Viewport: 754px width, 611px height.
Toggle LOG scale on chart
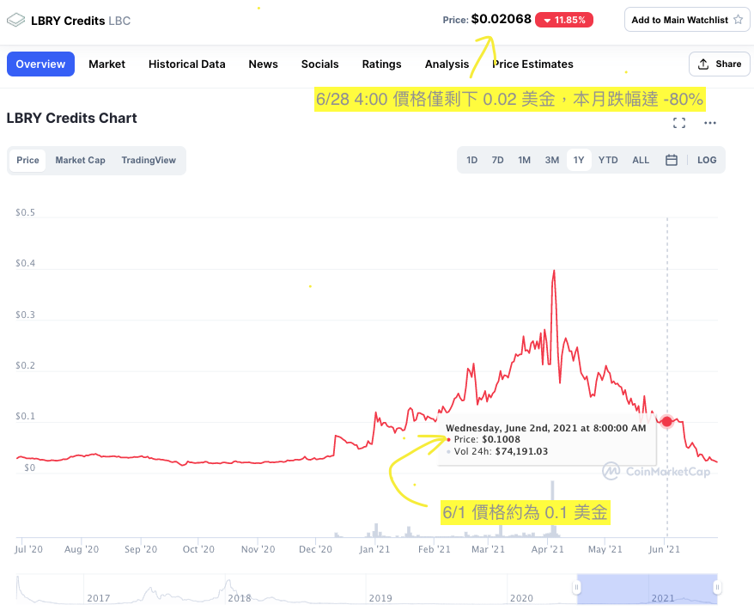707,160
